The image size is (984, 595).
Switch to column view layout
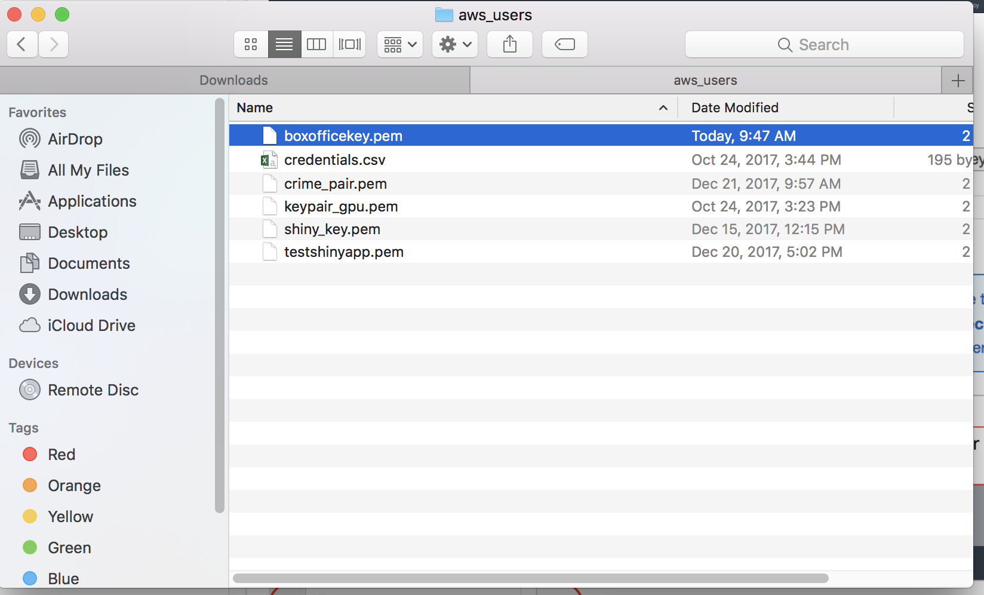316,45
